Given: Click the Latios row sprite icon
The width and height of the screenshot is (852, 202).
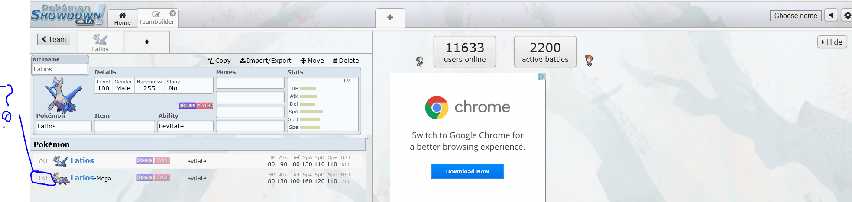Looking at the screenshot, I should tap(60, 161).
